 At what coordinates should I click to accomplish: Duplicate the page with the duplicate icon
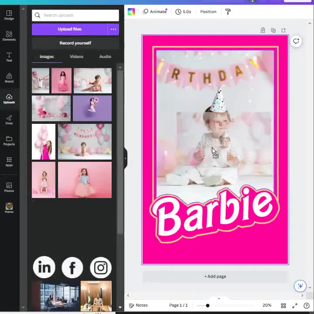click(273, 30)
